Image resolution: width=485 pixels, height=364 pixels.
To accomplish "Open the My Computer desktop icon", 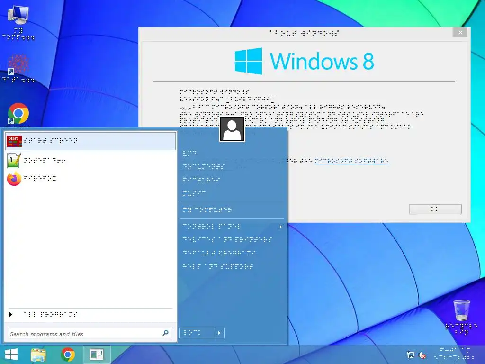I will point(18,23).
